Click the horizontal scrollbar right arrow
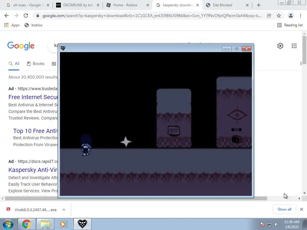This screenshot has height=230, width=307. point(300,198)
